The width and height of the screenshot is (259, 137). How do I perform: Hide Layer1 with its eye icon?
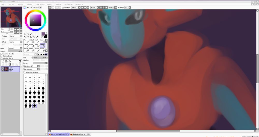(2, 68)
